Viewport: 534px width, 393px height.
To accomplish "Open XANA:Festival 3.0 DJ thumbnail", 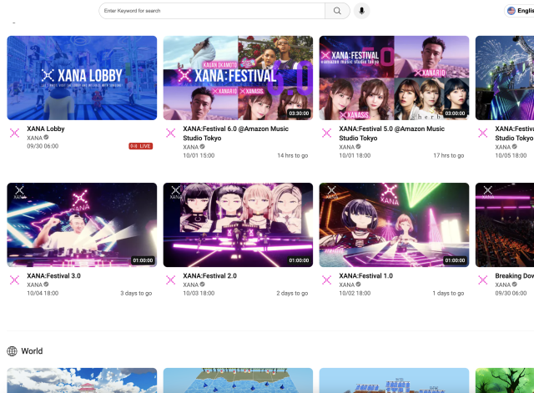I will [82, 224].
